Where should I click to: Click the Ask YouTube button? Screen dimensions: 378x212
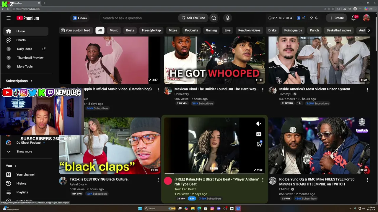(x=193, y=18)
